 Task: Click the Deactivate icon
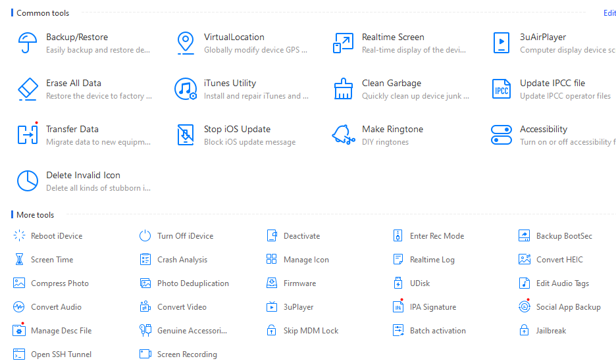271,235
